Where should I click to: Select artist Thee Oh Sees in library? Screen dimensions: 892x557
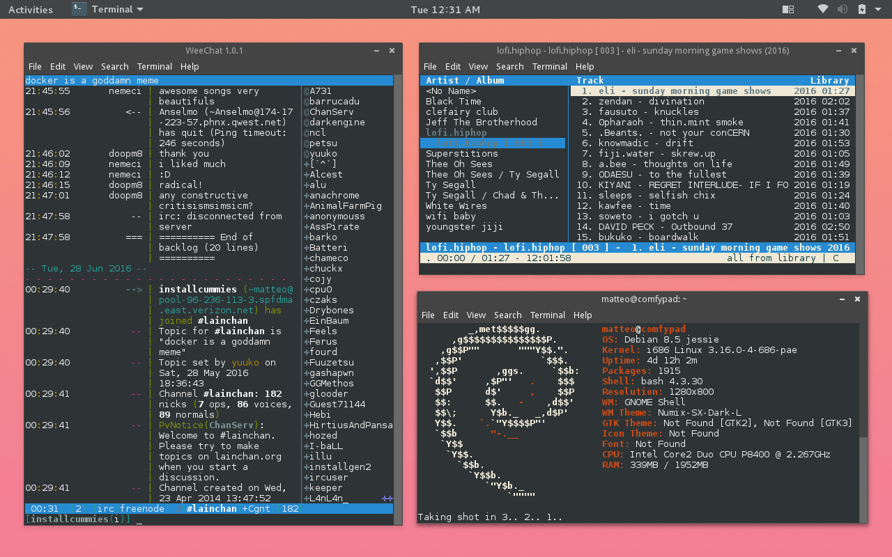pos(459,164)
